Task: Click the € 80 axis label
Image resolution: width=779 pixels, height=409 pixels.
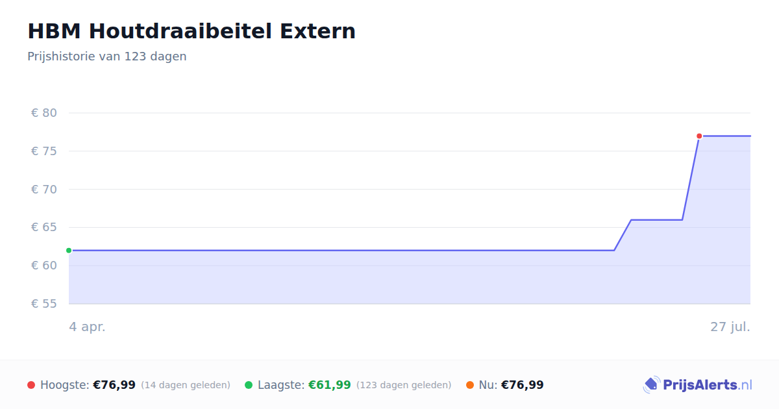Action: tap(44, 113)
